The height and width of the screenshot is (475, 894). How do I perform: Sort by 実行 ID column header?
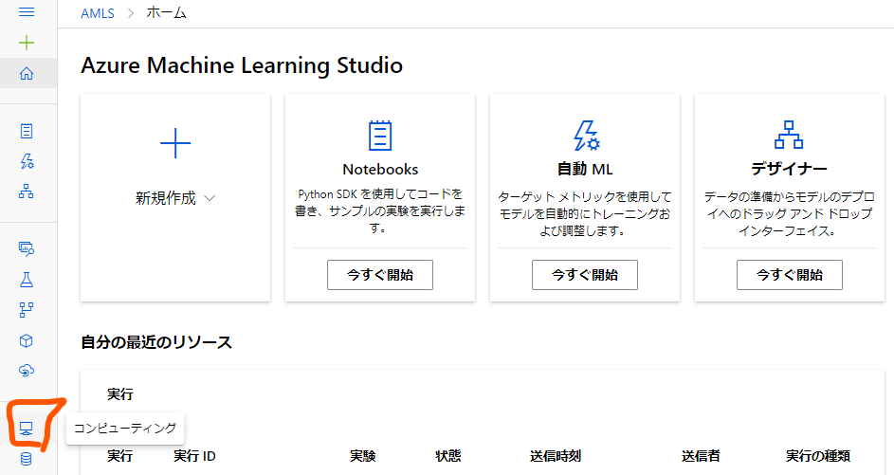(x=194, y=456)
